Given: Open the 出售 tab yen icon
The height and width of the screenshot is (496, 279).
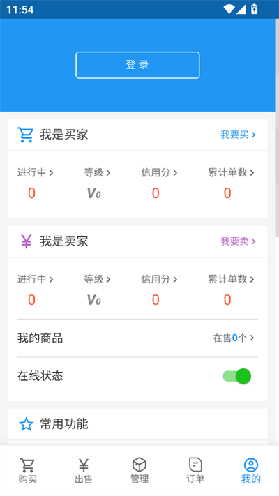Looking at the screenshot, I should coord(84,465).
